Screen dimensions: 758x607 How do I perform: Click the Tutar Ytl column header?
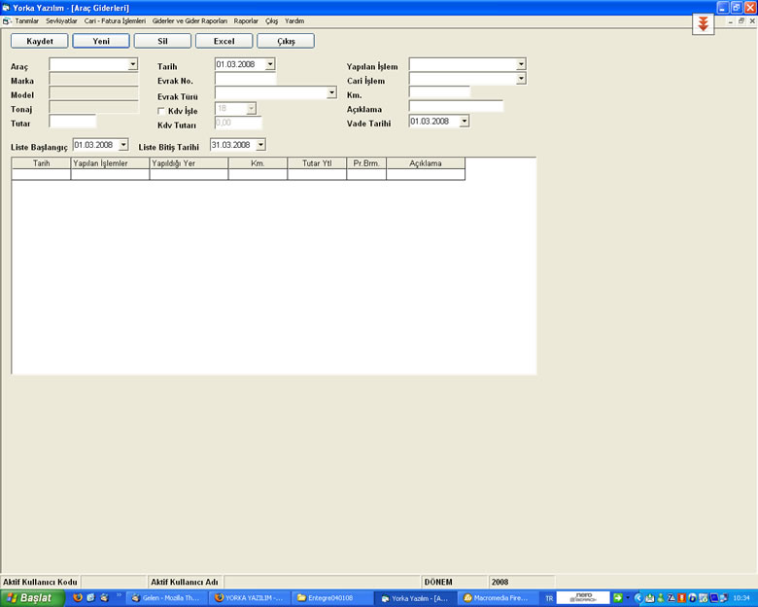pos(317,163)
